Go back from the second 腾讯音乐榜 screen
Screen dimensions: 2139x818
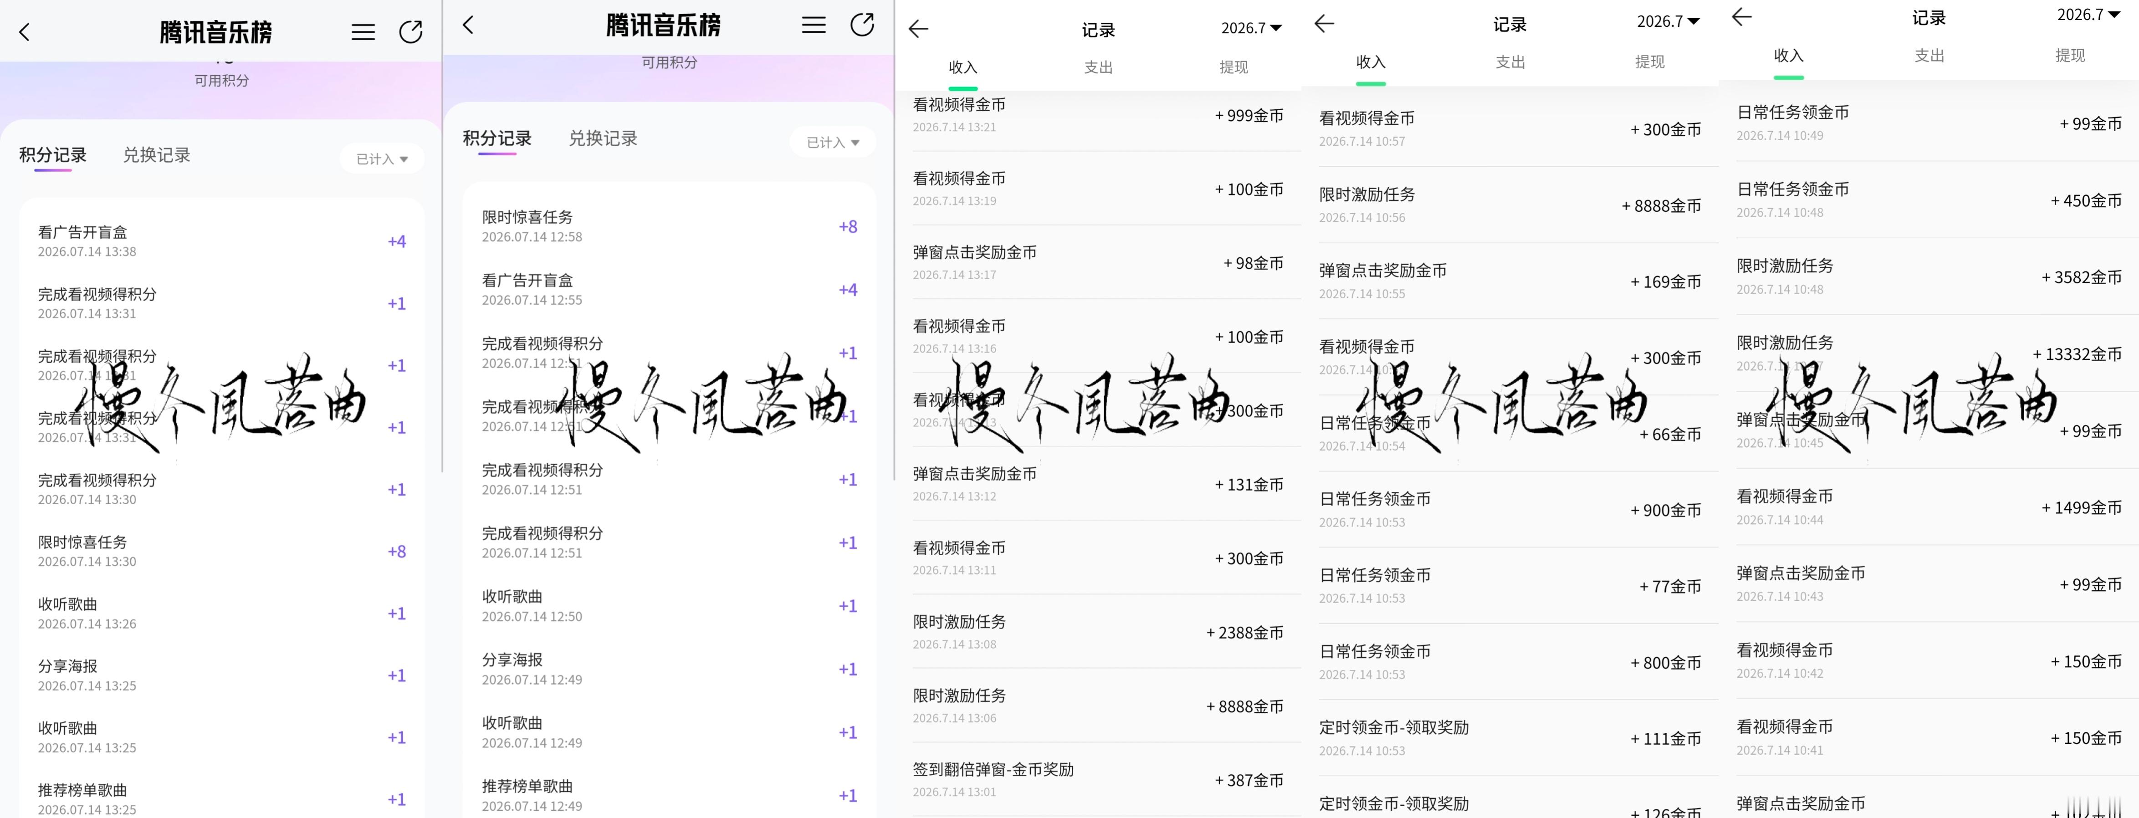coord(468,25)
